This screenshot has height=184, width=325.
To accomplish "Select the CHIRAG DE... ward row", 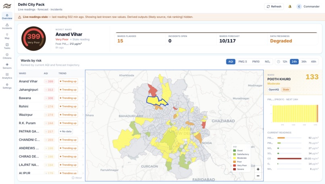I will coord(51,157).
